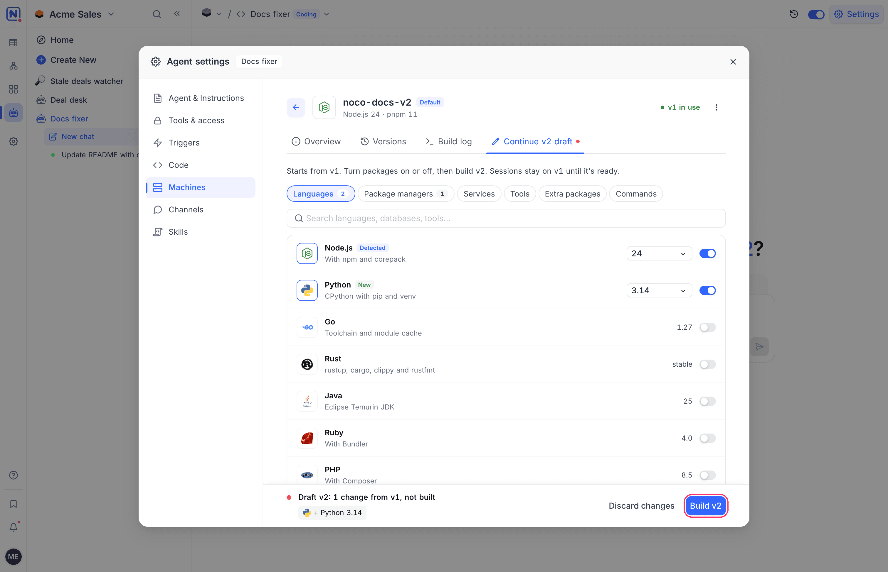The image size is (888, 572).
Task: Expand the Docs fixer Coding chevron
Action: (x=327, y=14)
